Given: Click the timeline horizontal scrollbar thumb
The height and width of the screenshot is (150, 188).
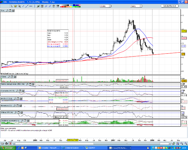Looking at the screenshot, I should coord(126,143).
